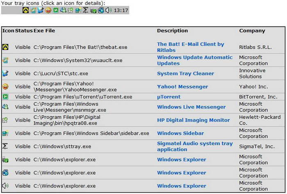
Task: Click HP Digital Imaging icon in the tray strip
Action: tap(71, 10)
